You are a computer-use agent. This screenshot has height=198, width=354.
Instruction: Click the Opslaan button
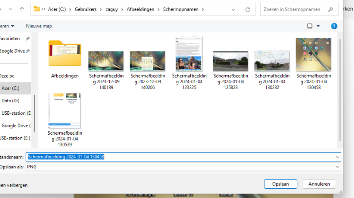[281, 184]
